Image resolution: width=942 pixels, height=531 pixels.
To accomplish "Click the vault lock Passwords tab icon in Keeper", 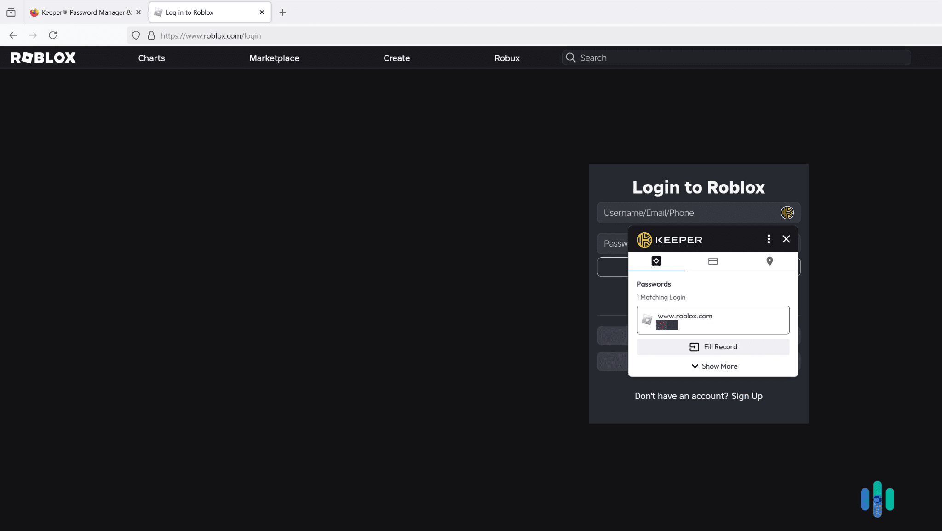I will point(656,261).
